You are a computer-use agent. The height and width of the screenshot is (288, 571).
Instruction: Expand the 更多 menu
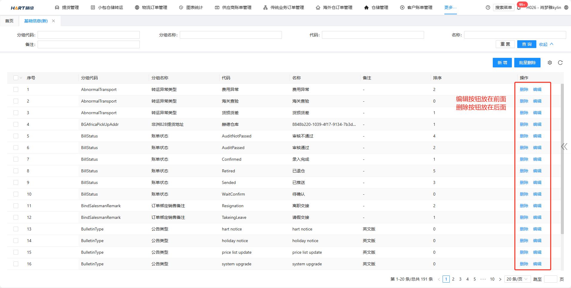click(x=450, y=7)
